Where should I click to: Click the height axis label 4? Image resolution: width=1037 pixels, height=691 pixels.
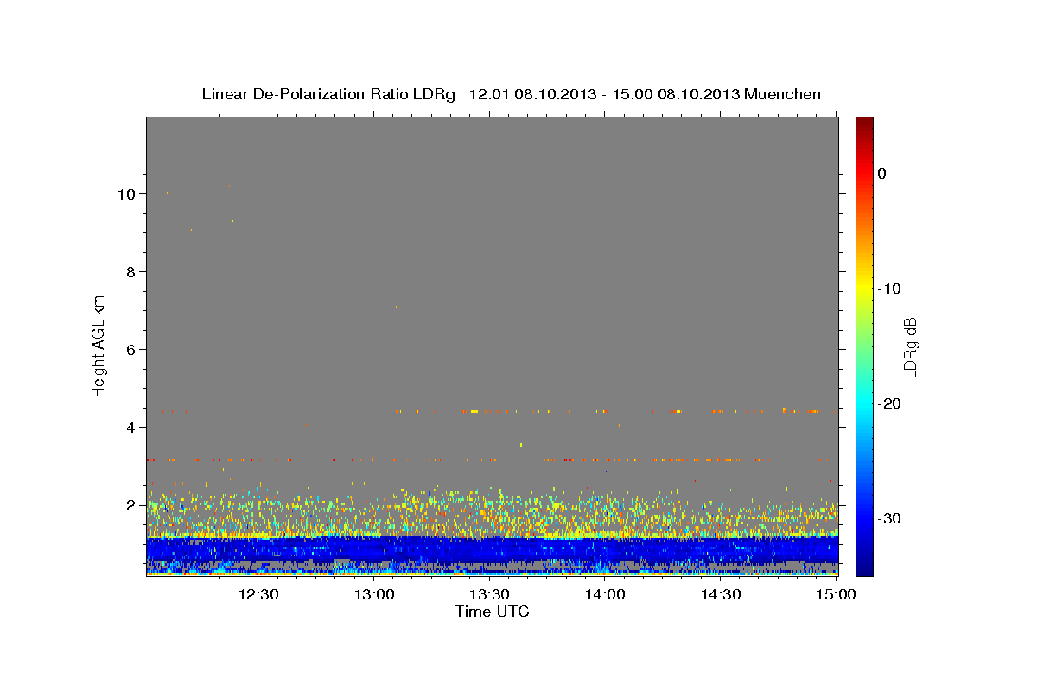[x=131, y=427]
